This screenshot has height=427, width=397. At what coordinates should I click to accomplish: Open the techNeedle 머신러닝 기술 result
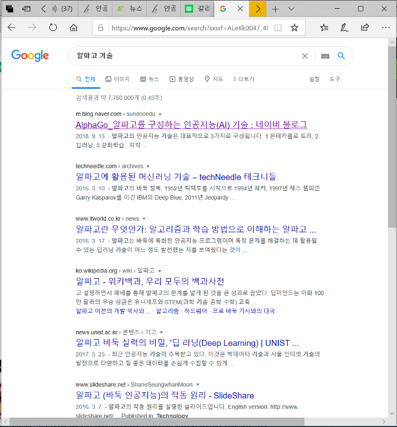[176, 177]
